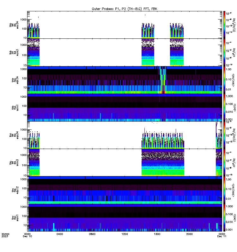This screenshot has height=252, width=237.
Task: Click the color bar of the thb fff scm3 panel
Action: click(224, 52)
